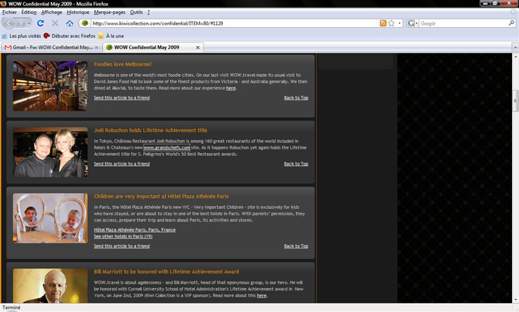Send the Plaza Athénée article to a friend
Screen dimensions: 519x312
[122, 246]
